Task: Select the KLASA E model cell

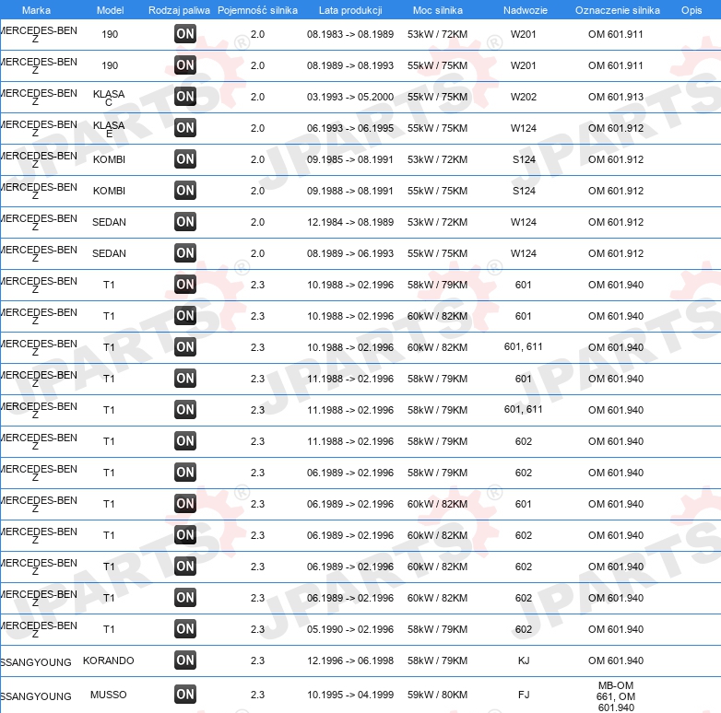Action: point(109,129)
